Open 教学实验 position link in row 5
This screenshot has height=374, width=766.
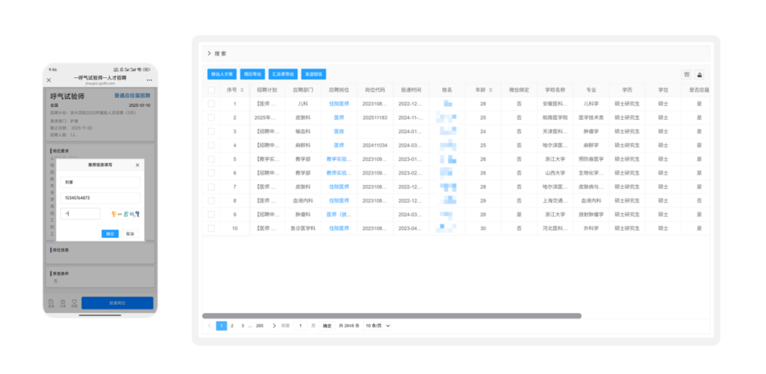pos(339,159)
